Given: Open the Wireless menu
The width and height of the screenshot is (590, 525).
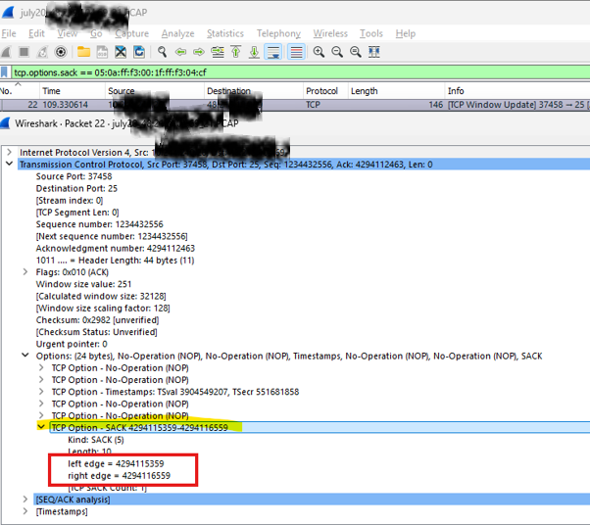Looking at the screenshot, I should tap(330, 33).
